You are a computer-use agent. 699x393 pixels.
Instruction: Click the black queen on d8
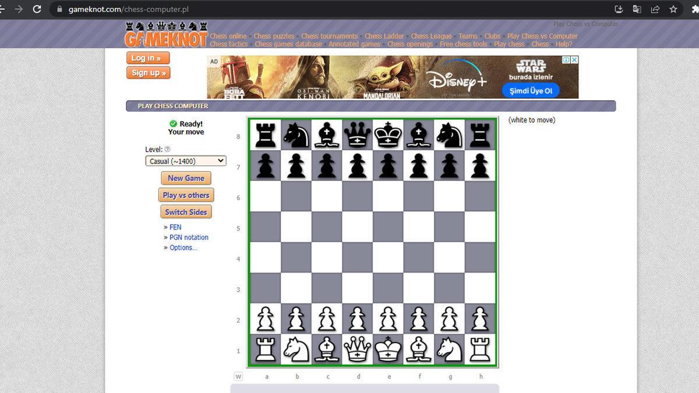point(358,136)
